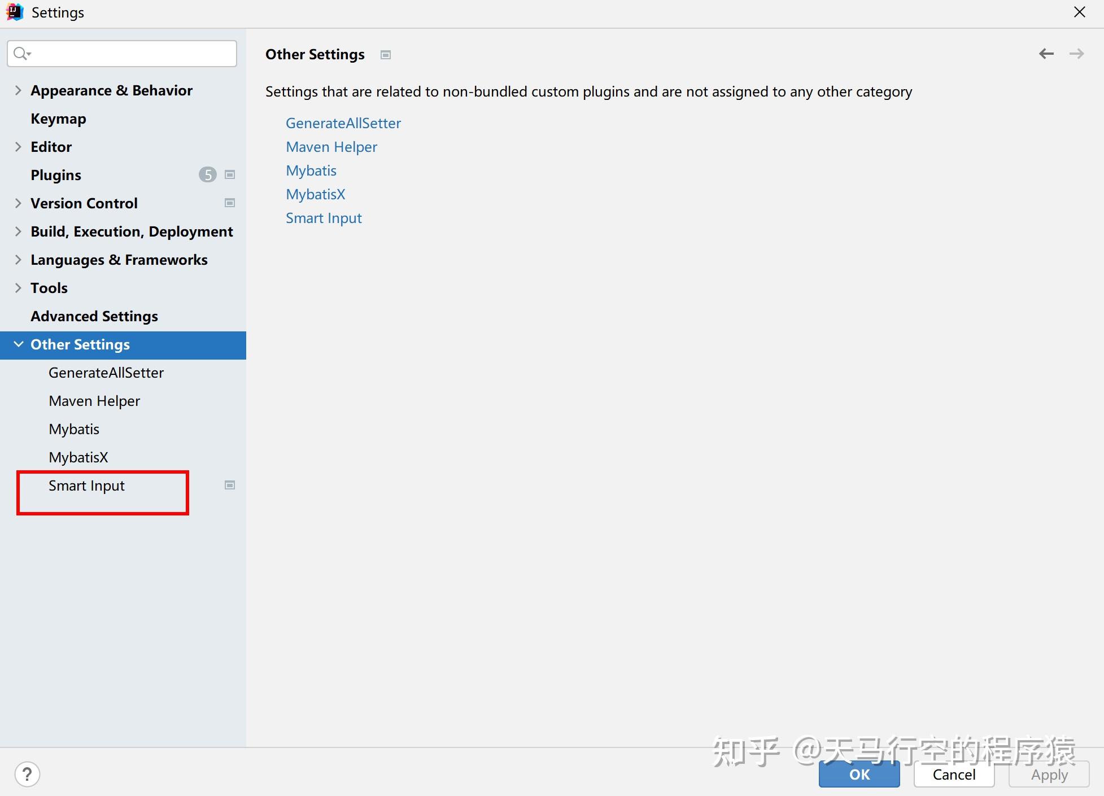The width and height of the screenshot is (1104, 796).
Task: Expand the Editor tree node
Action: tap(18, 147)
